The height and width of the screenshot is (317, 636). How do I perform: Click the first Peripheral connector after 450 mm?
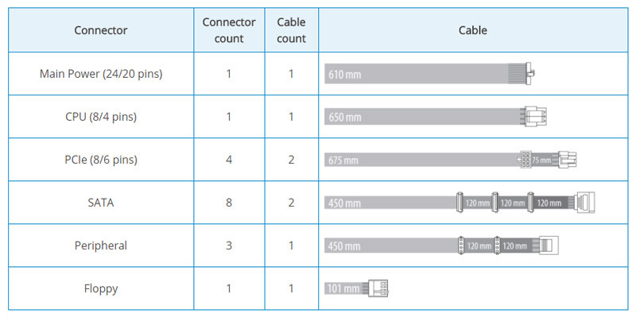(x=461, y=245)
